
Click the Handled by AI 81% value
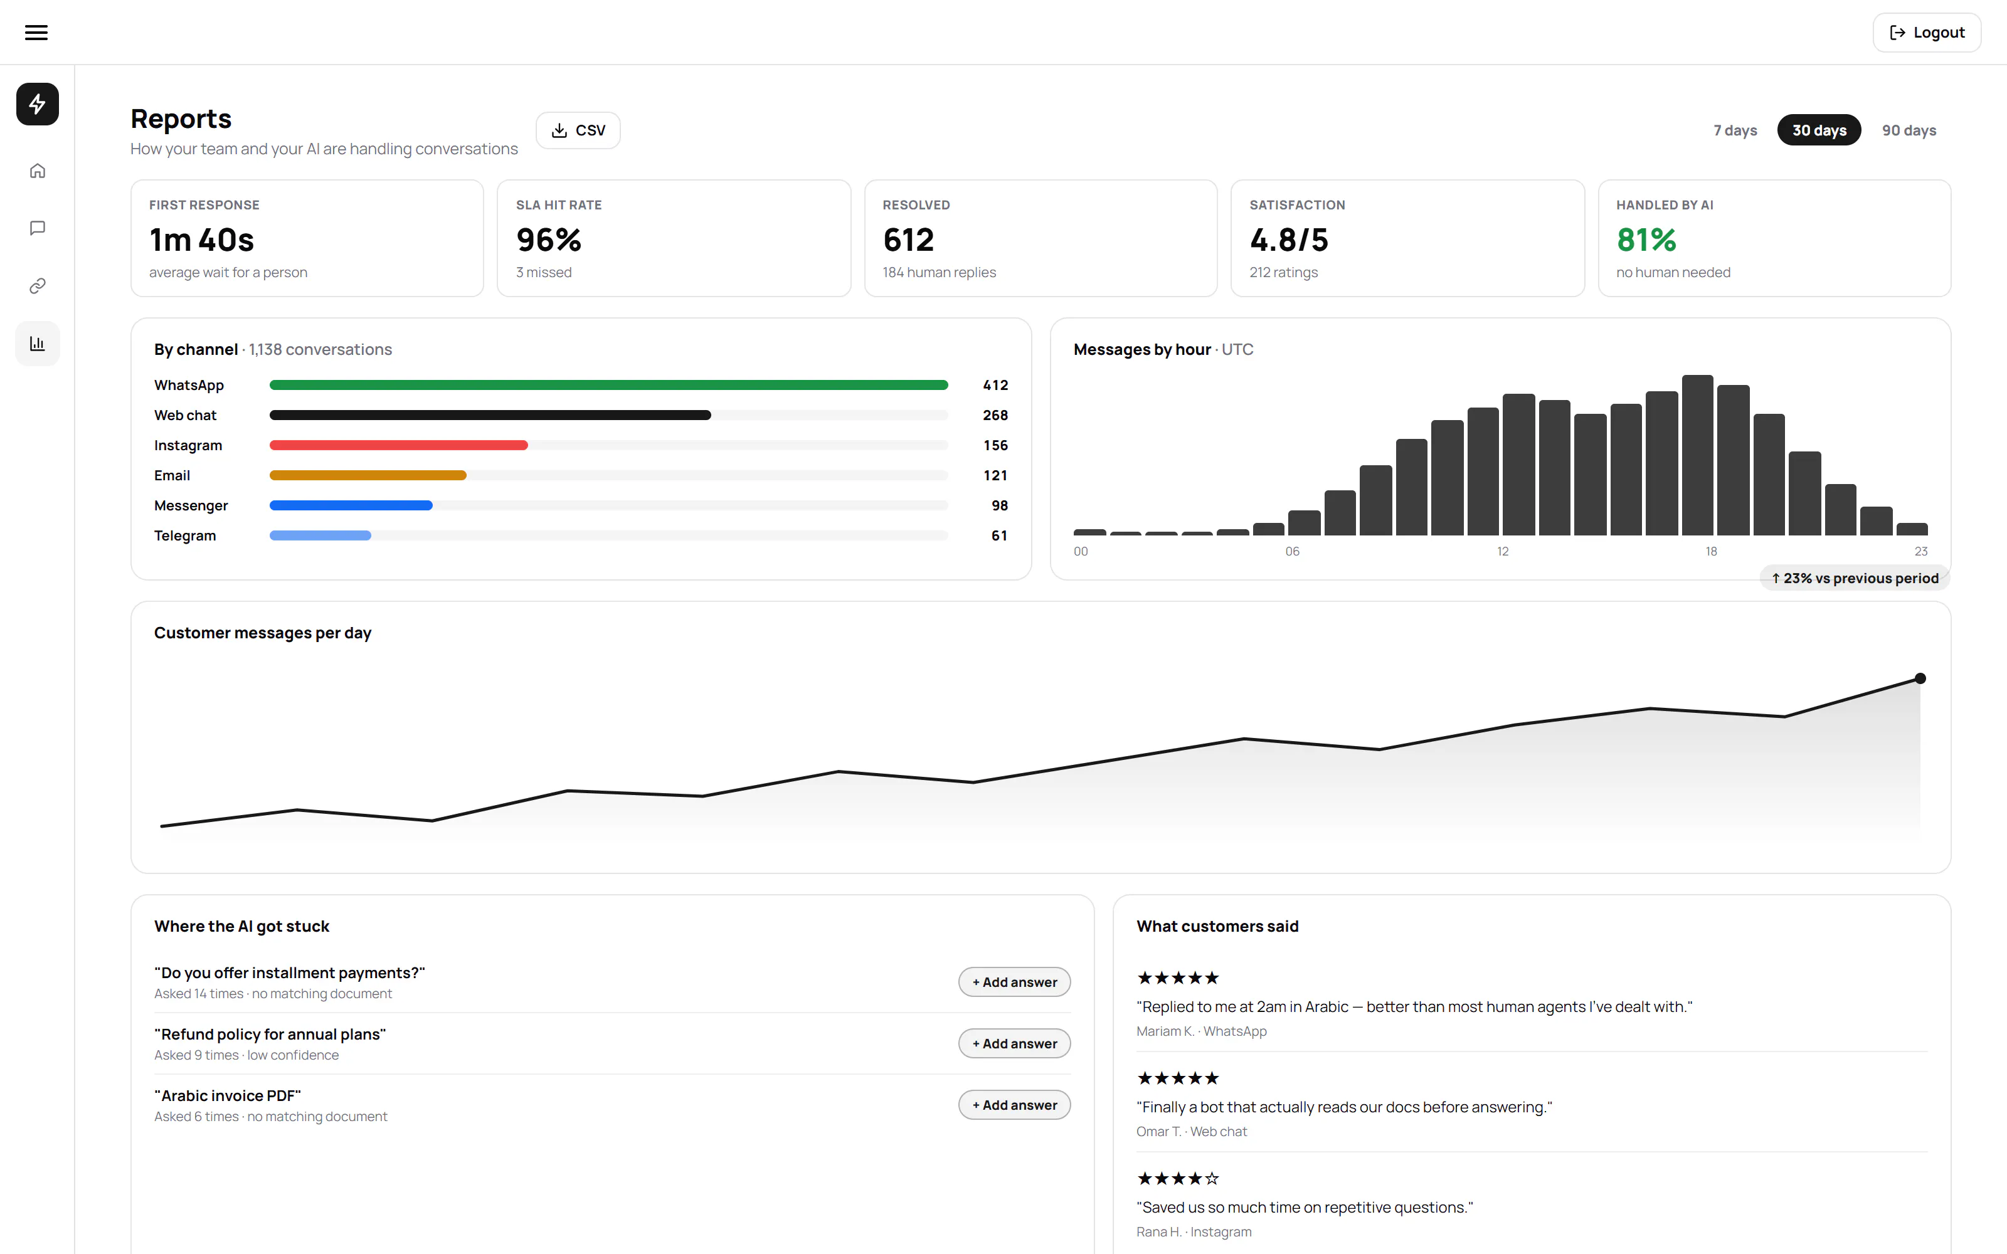[1646, 240]
